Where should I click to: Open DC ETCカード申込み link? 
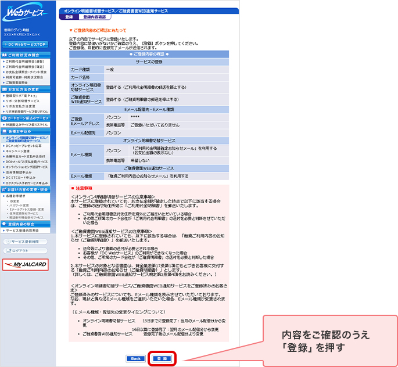(20, 178)
